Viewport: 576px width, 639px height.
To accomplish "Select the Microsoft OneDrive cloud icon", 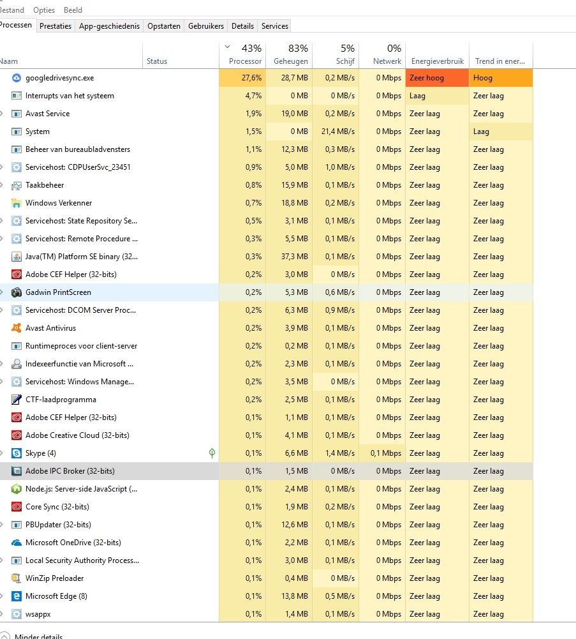I will point(17,543).
